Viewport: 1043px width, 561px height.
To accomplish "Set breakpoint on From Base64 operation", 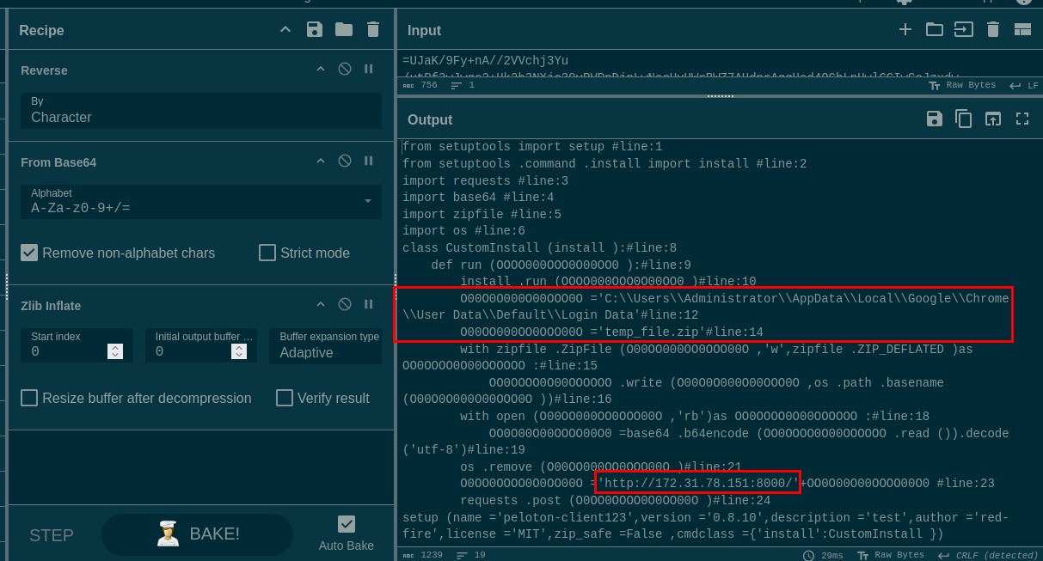I will pyautogui.click(x=369, y=161).
